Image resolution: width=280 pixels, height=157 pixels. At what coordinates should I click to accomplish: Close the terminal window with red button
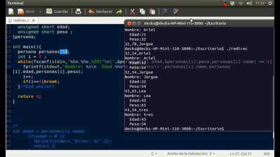129,23
